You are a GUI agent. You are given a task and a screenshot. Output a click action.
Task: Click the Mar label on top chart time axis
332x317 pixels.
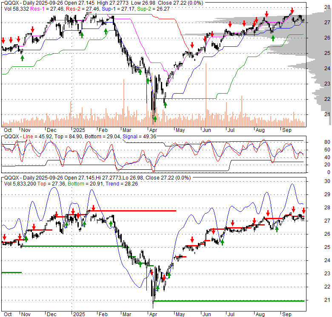click(127, 130)
